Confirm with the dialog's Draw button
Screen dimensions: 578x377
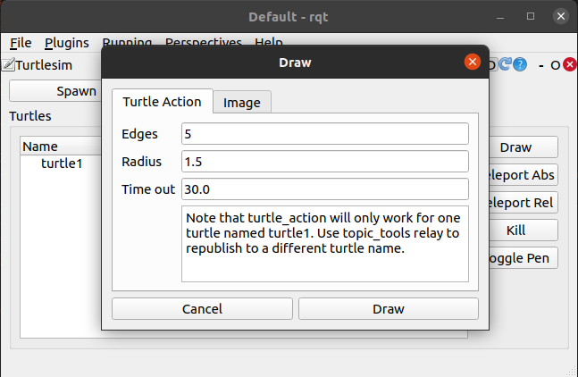tap(389, 309)
